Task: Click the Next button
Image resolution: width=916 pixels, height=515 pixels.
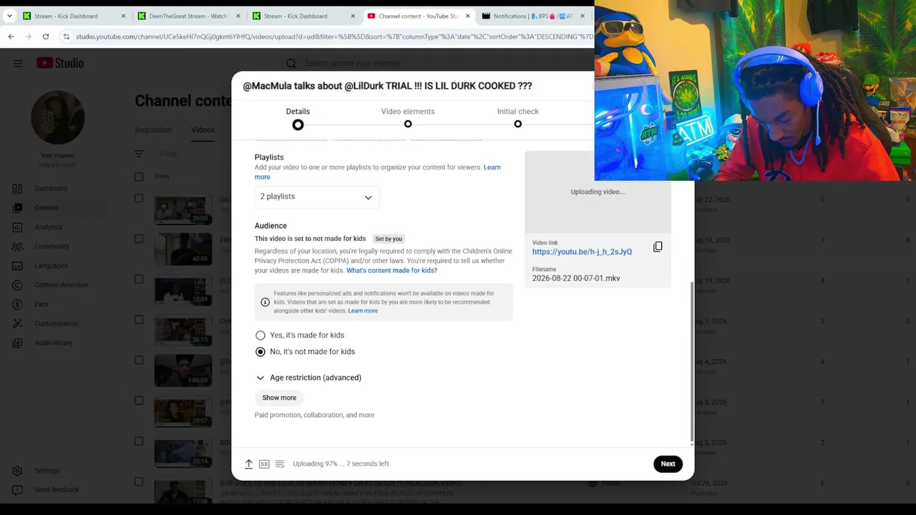Action: tap(668, 463)
